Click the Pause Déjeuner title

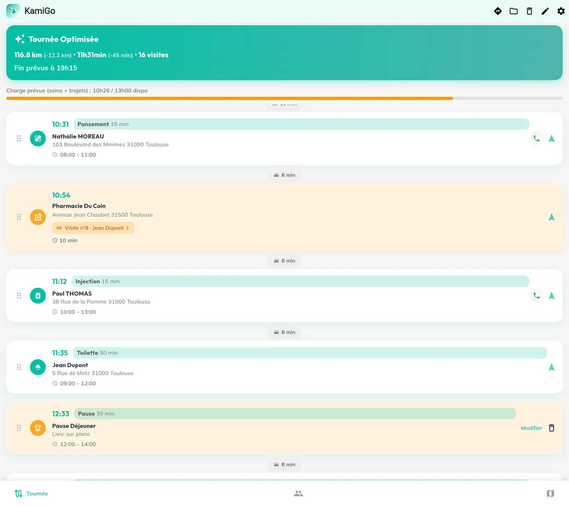point(74,426)
